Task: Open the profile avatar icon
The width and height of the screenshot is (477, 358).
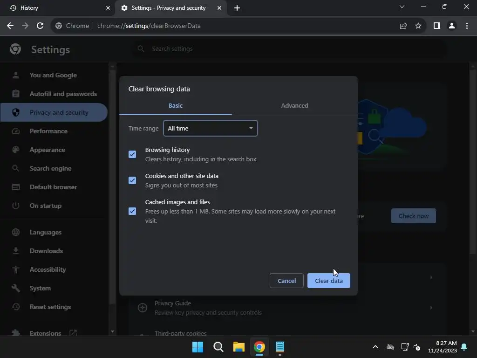Action: (452, 26)
